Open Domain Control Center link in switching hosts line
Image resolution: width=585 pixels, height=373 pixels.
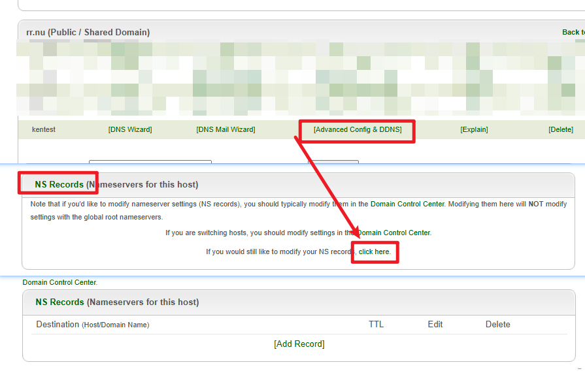[394, 233]
